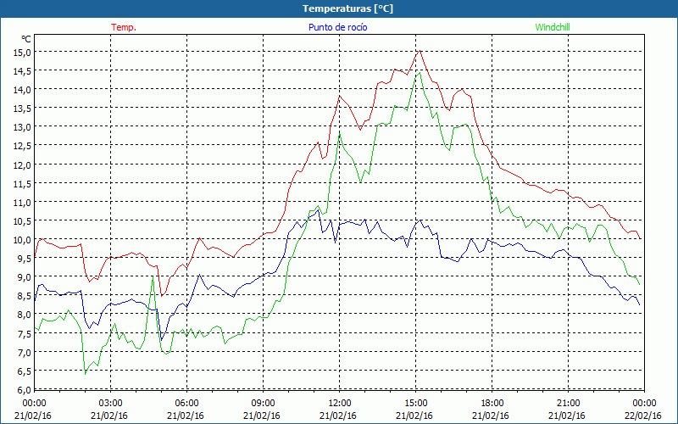Select the blue Punto de rocío legend label
The height and width of the screenshot is (424, 678).
click(337, 27)
